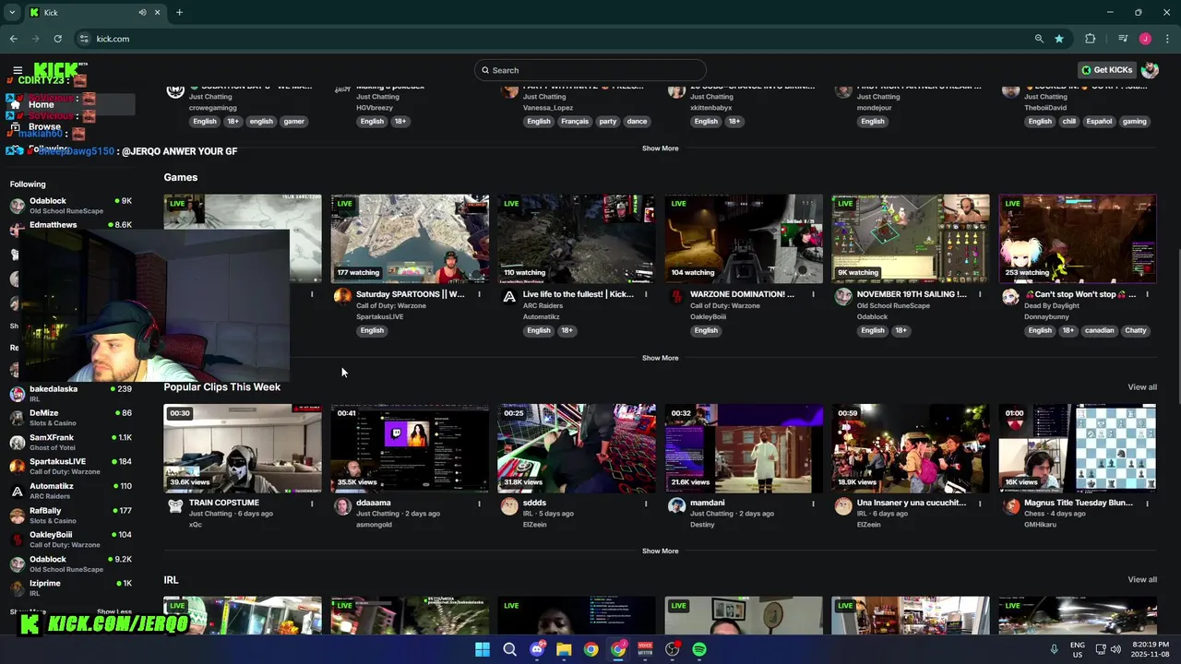Open a new browser tab with plus

(x=179, y=13)
